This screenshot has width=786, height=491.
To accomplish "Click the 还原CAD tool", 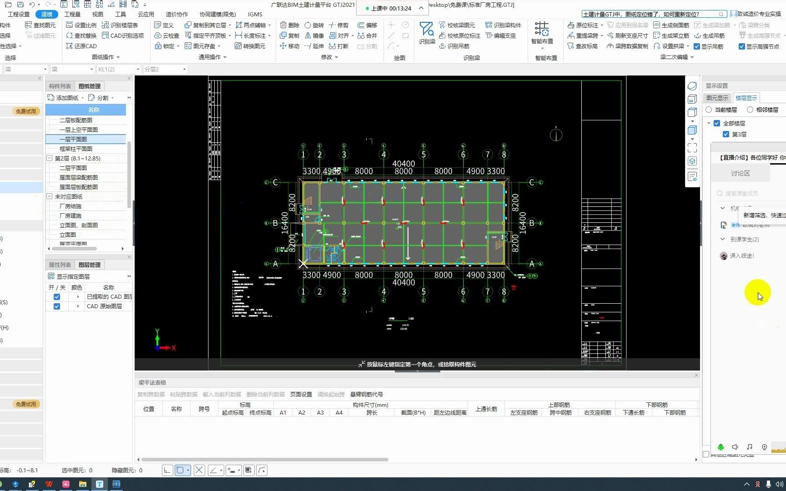I will pos(81,46).
